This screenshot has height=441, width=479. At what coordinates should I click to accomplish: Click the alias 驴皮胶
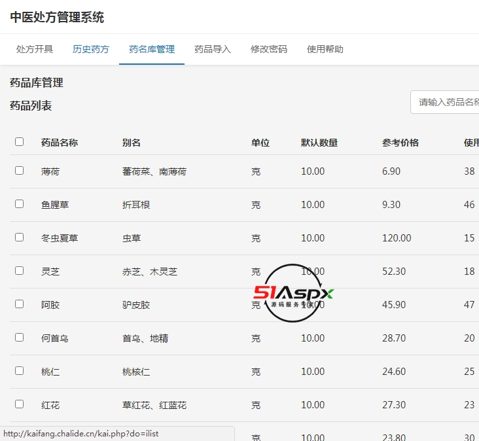tap(136, 305)
